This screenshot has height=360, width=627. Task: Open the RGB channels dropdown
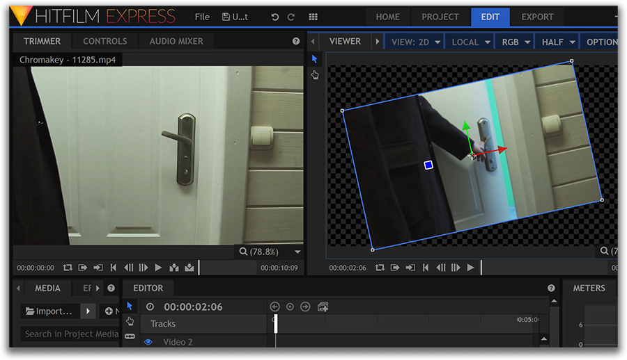[516, 42]
